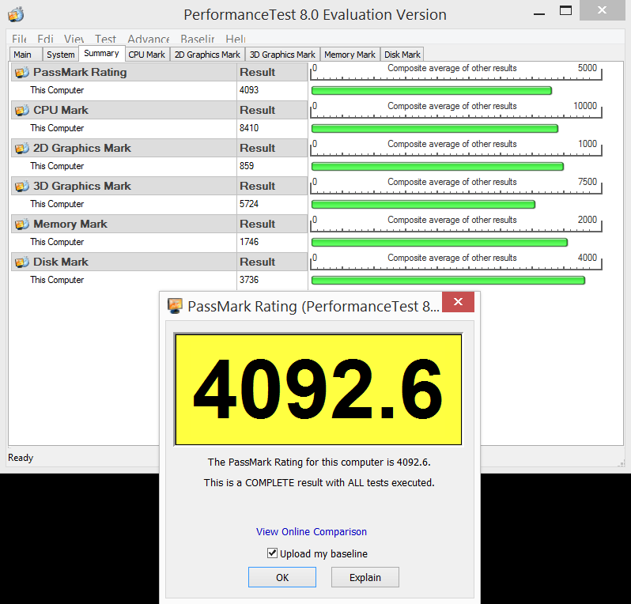Switch to the Disk Mark tab
Screen dimensions: 631x604
[x=402, y=55]
